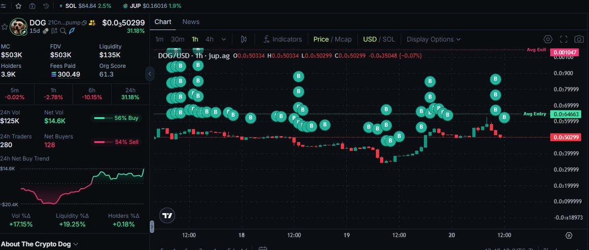Set chart currency to SOL
Screen dimensions: 589x250
coord(389,39)
